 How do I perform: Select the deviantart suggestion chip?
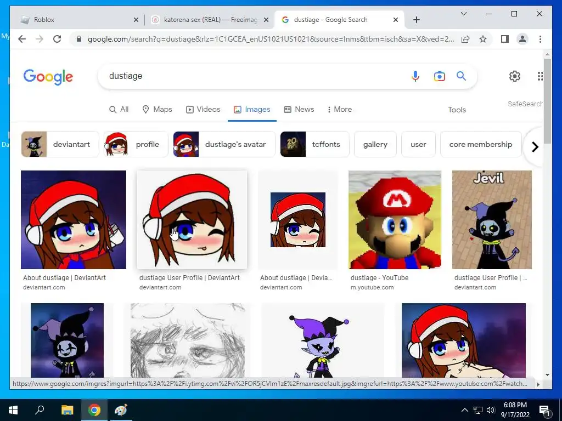[60, 144]
